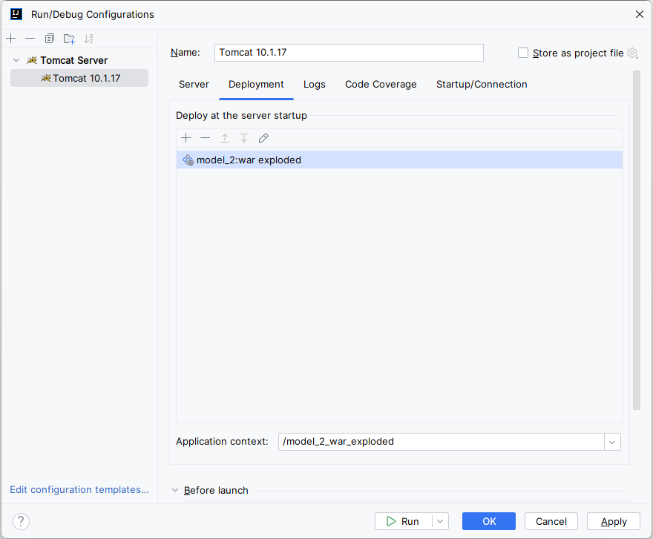Create a new configuration folder
Image resolution: width=653 pixels, height=539 pixels.
(x=69, y=39)
